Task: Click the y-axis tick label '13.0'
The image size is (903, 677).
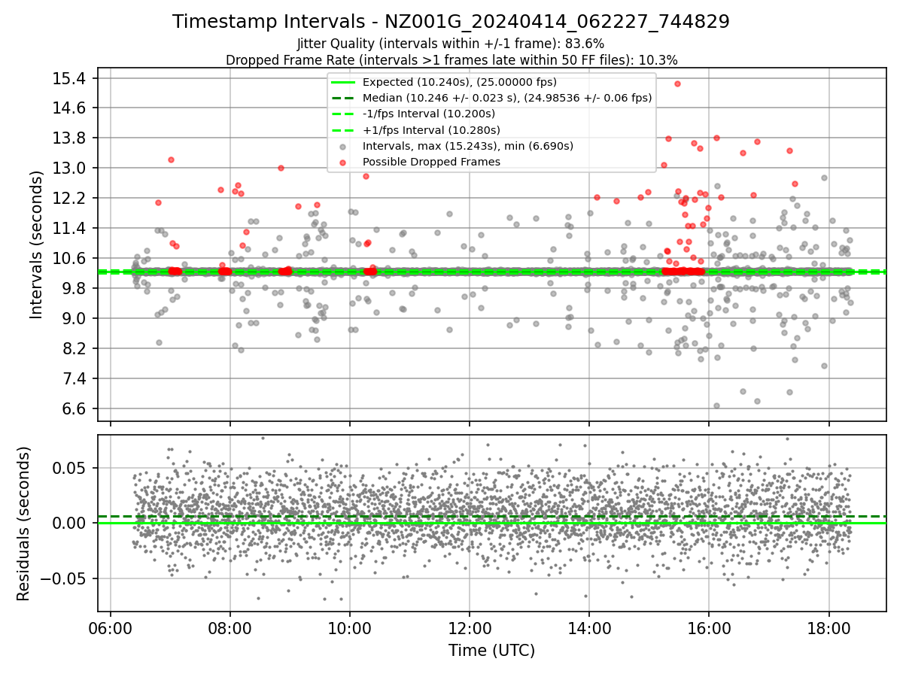Action: pos(71,168)
